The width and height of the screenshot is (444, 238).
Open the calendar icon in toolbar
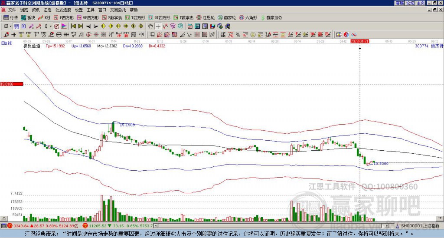(190, 26)
